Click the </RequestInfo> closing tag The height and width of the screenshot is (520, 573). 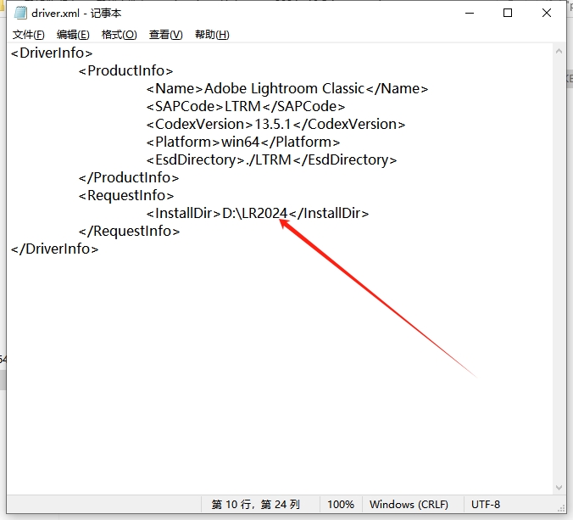pos(129,232)
